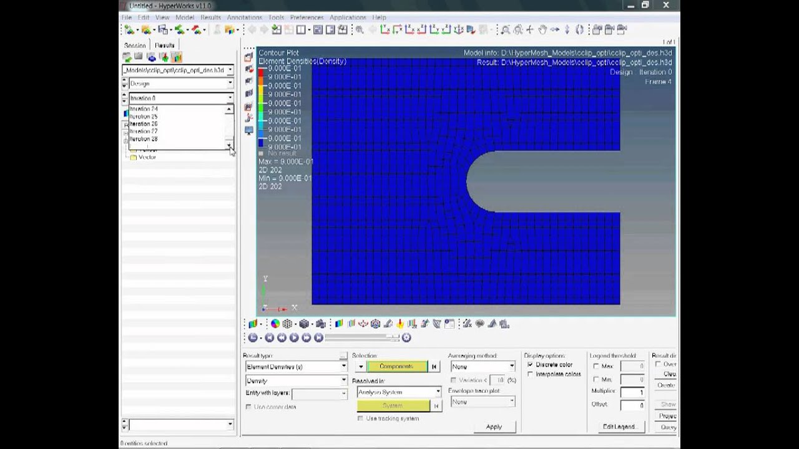799x449 pixels.
Task: Enable the legend threshold Max checkbox
Action: [x=596, y=366]
